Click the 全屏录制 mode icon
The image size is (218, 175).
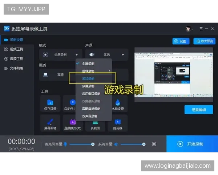(x=45, y=55)
